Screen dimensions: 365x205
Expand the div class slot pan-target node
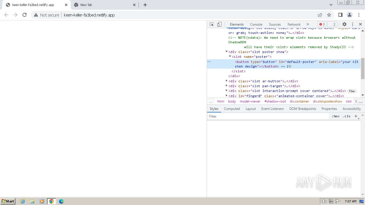pos(227,86)
